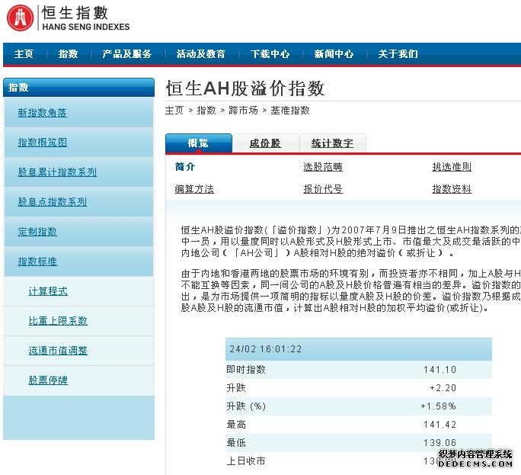Screen dimensions: 521x475
Task: Click the 恒生AH股溢价指数 page heading
Action: point(245,88)
